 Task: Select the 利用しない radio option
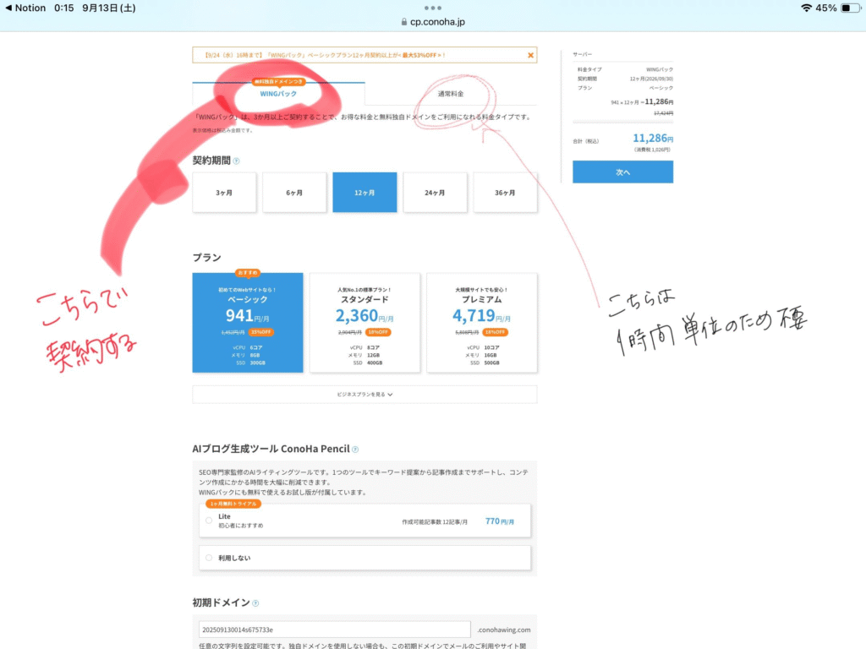pyautogui.click(x=209, y=558)
